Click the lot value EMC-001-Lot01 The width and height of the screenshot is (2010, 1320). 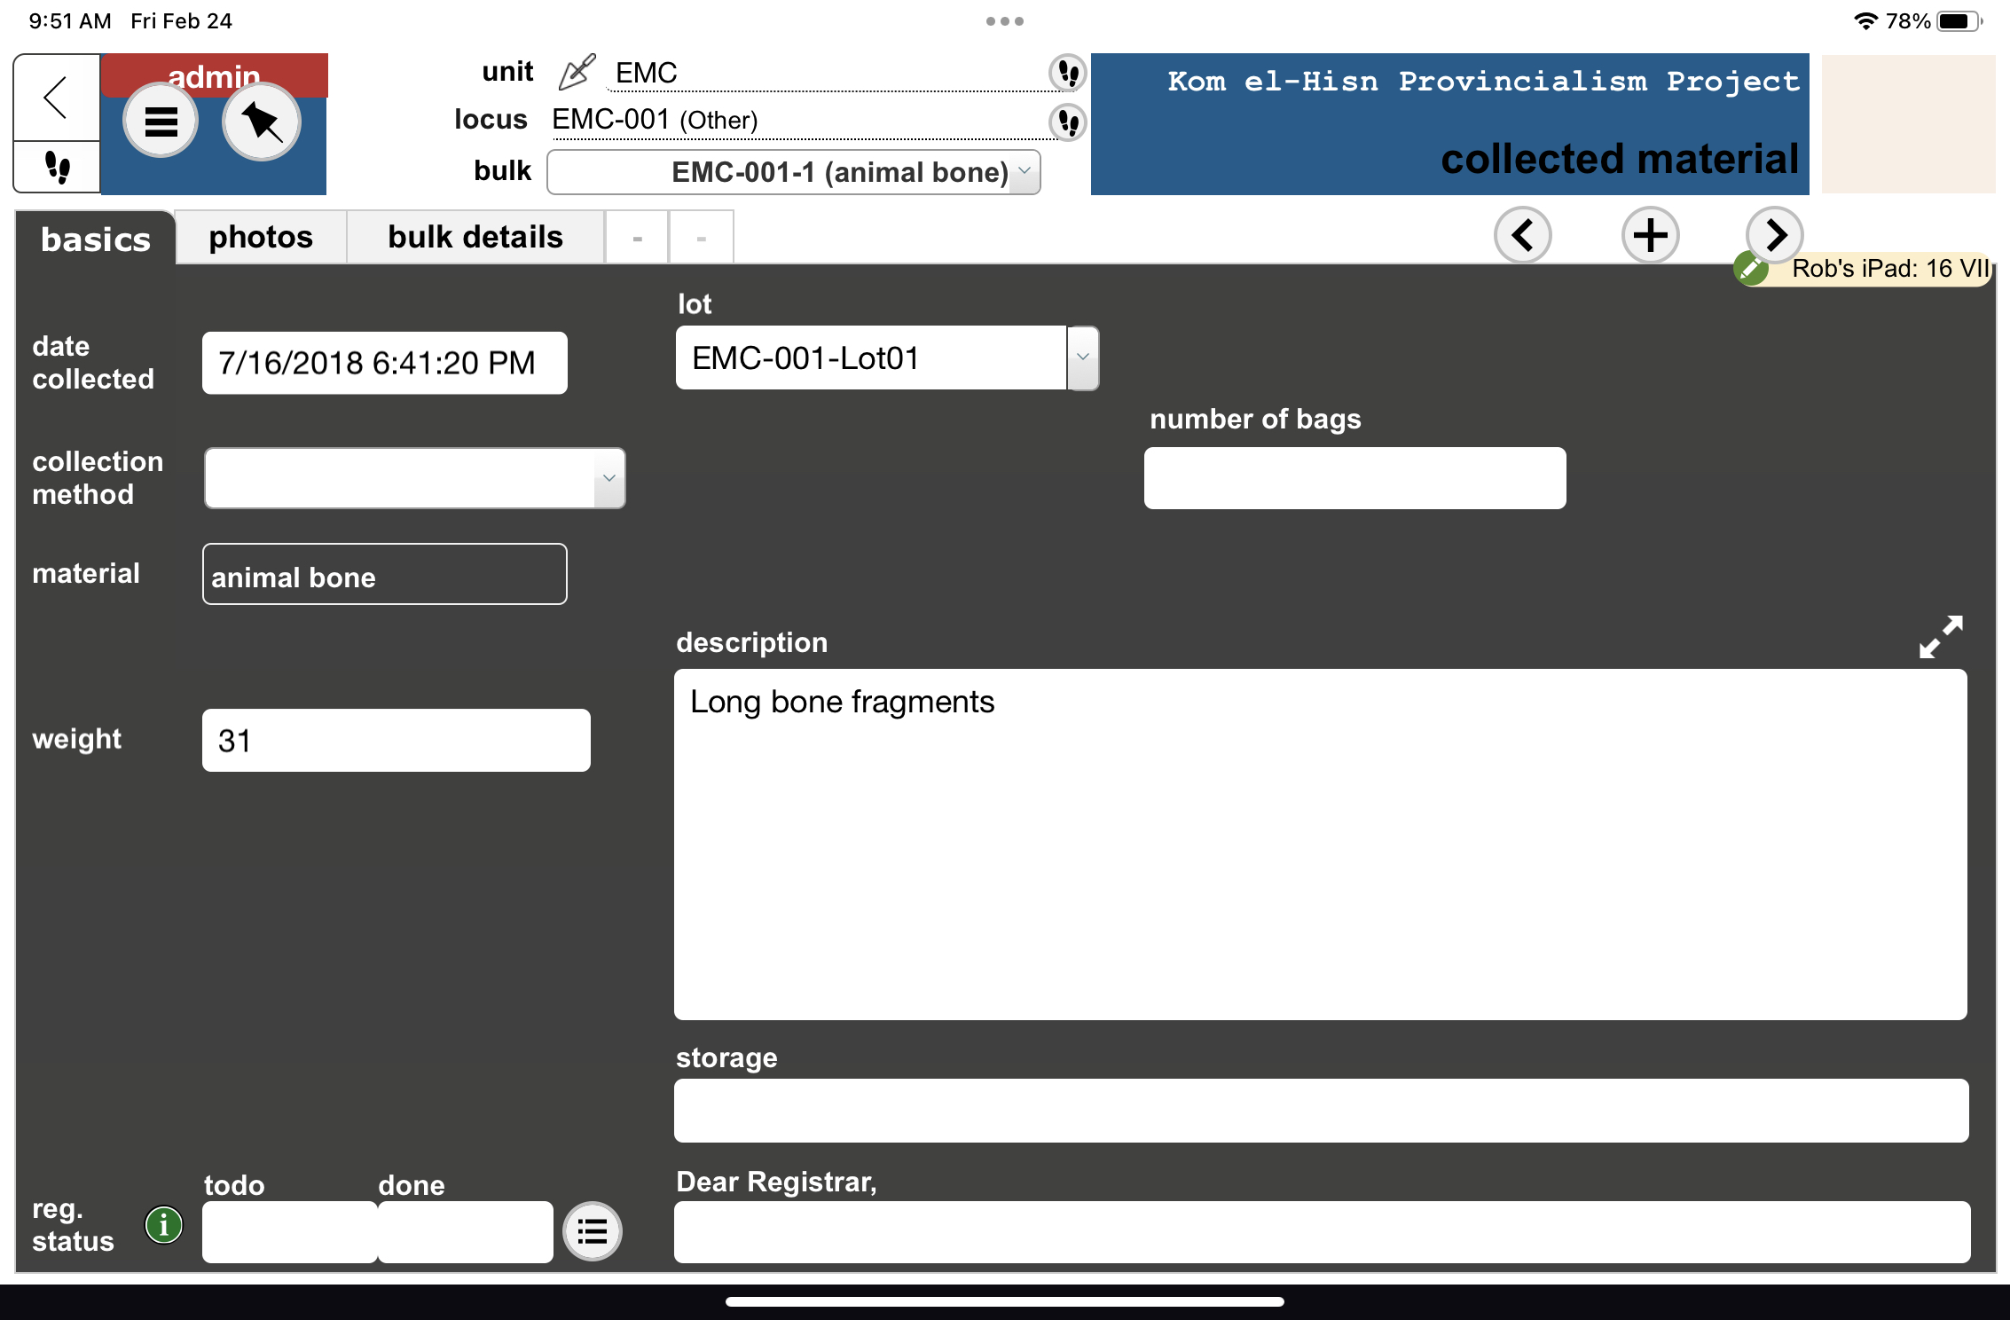click(x=870, y=357)
